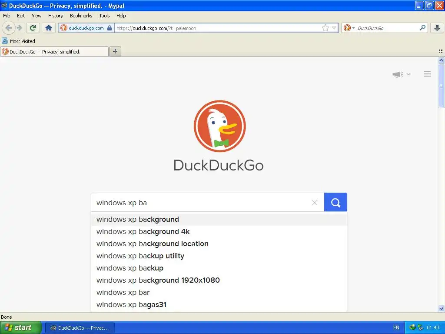Choose suggestion 'windows xp backup'
445x334 pixels.
click(x=219, y=268)
